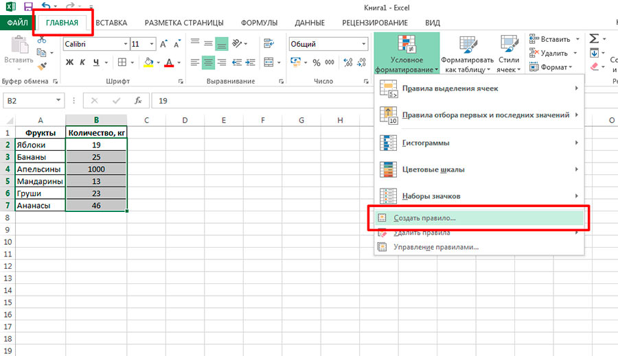
Task: Switch to the РЕЦЕНЗИРОВАНИЕ tab
Action: click(375, 23)
